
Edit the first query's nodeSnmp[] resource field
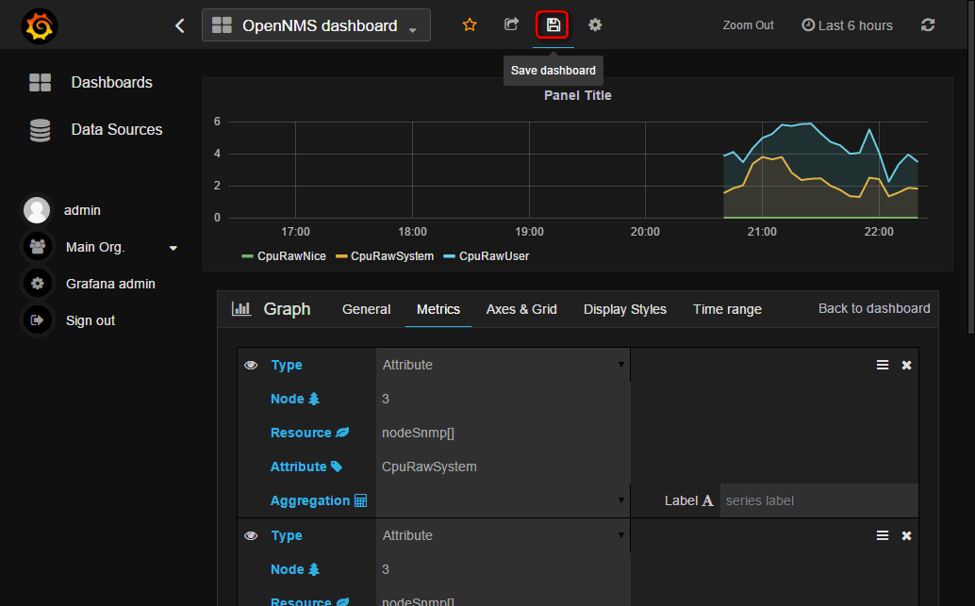point(503,433)
